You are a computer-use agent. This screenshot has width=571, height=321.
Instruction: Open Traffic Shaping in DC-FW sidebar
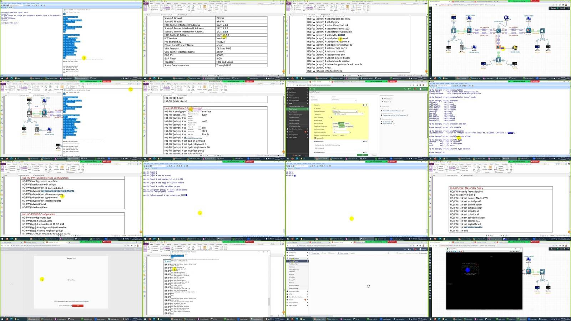(293, 288)
